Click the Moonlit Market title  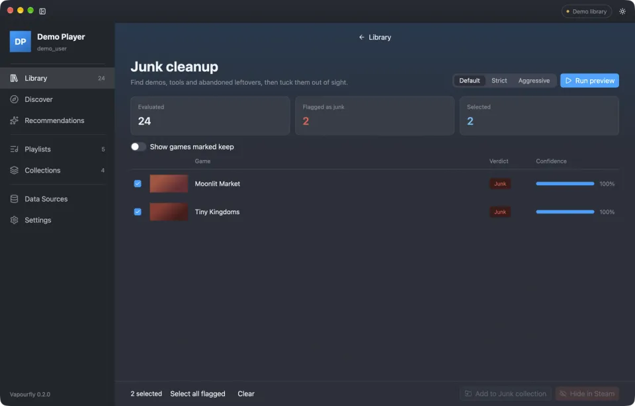(217, 184)
